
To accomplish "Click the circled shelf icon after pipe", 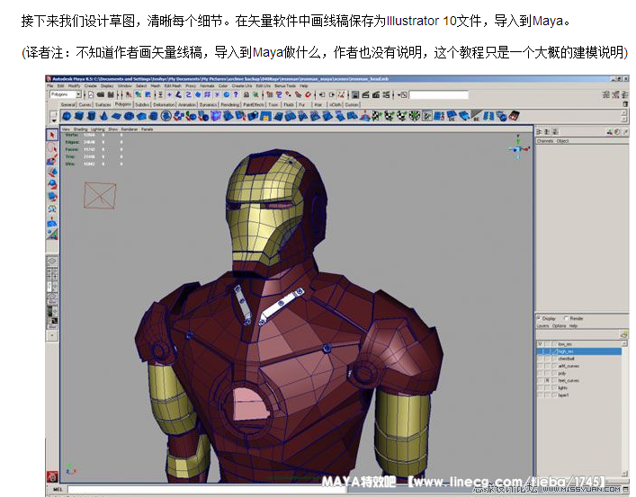I will pos(166,116).
